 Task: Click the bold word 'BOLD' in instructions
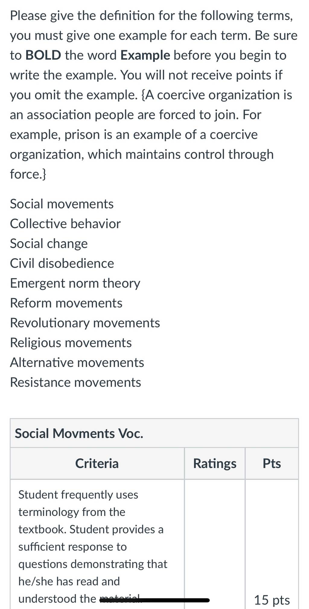[43, 55]
